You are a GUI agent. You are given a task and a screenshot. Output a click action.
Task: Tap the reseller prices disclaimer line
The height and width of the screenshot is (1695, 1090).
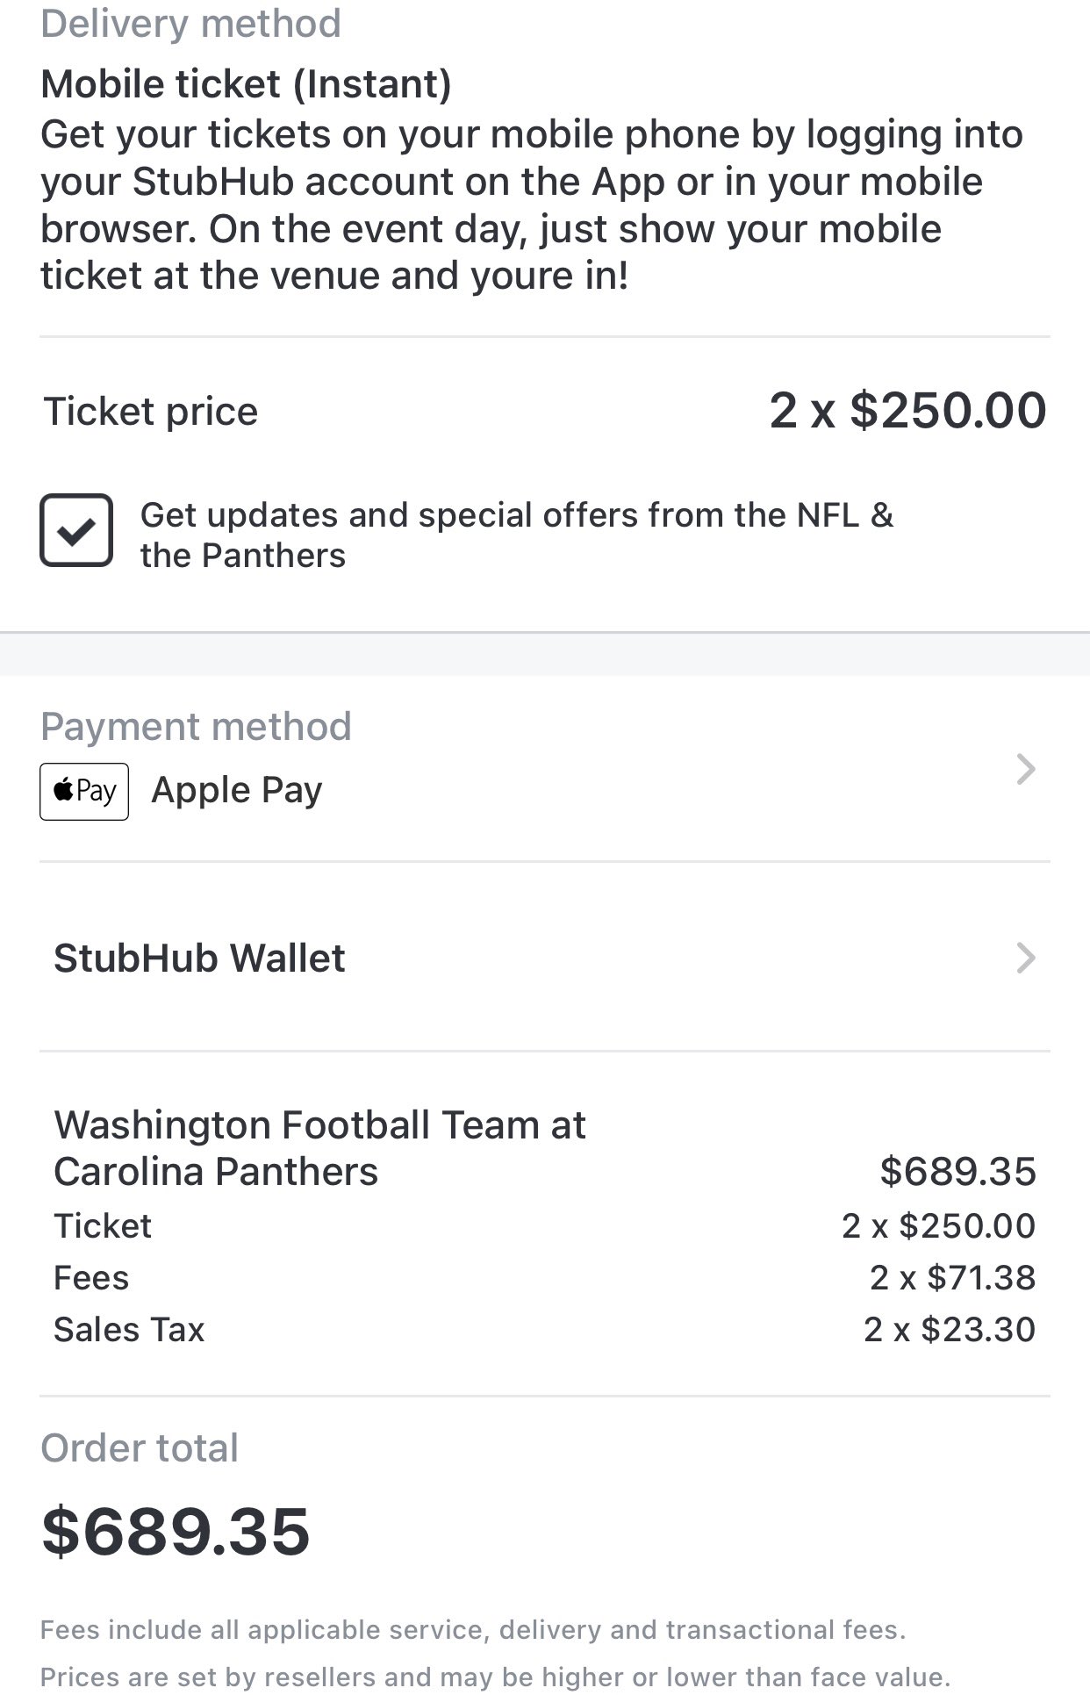pos(496,1677)
